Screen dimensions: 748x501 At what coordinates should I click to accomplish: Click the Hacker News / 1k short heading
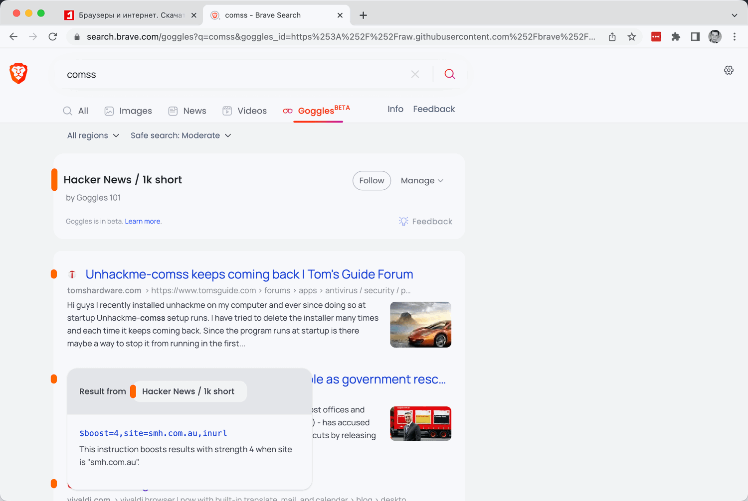pos(123,180)
